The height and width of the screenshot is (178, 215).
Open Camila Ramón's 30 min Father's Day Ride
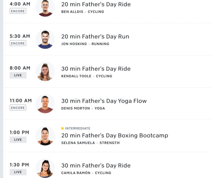pyautogui.click(x=96, y=166)
